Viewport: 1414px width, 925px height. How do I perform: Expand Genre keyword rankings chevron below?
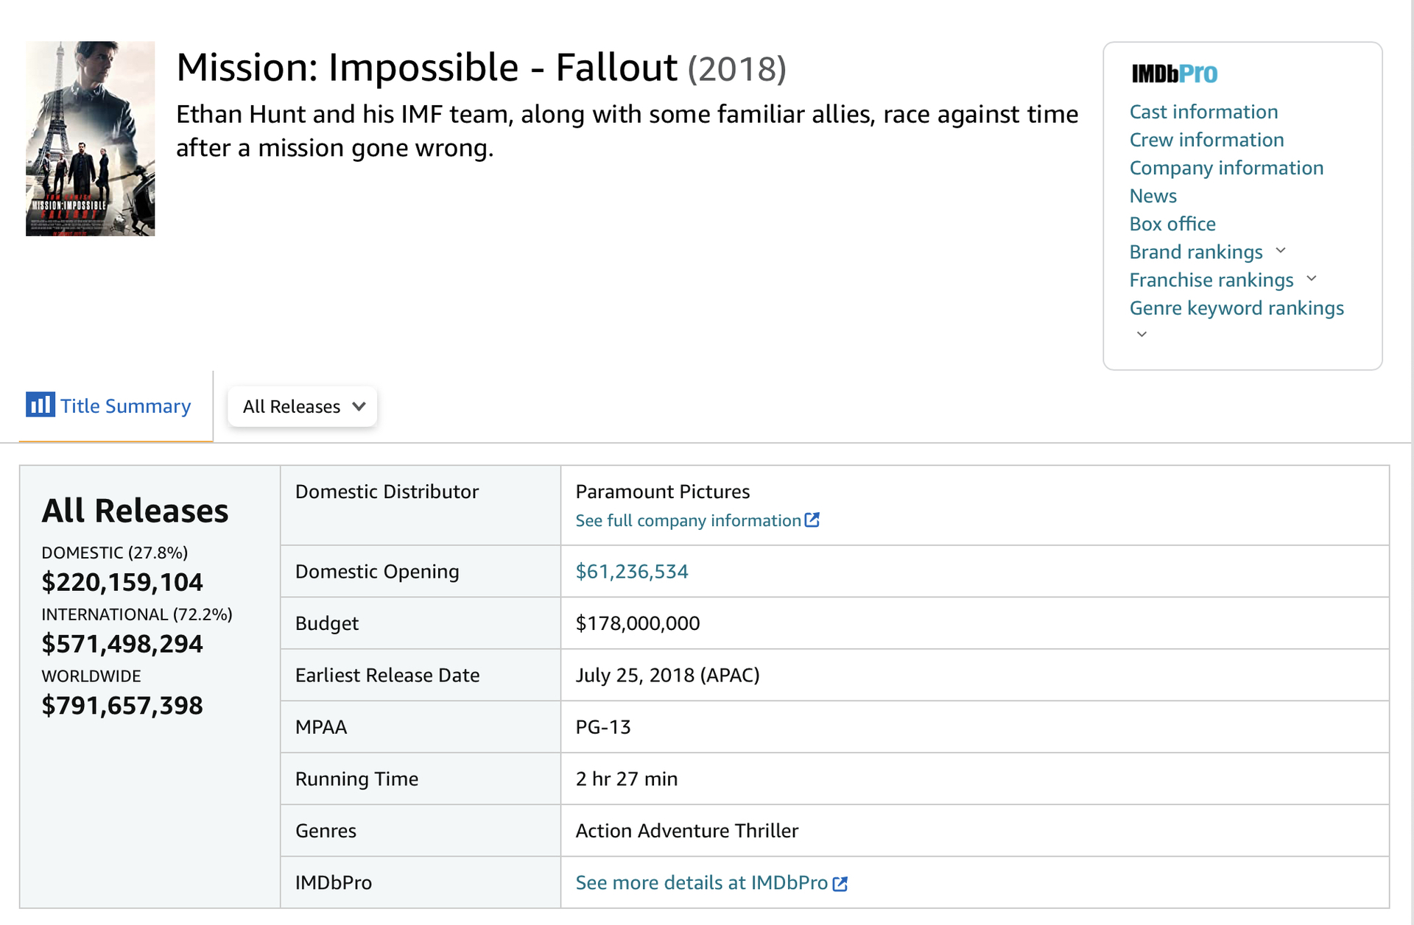coord(1142,334)
